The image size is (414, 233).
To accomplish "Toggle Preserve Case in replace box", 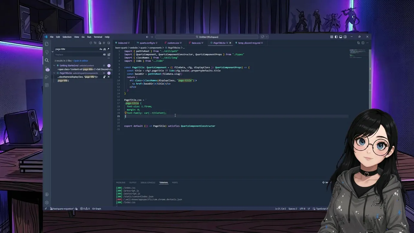I will click(x=104, y=55).
